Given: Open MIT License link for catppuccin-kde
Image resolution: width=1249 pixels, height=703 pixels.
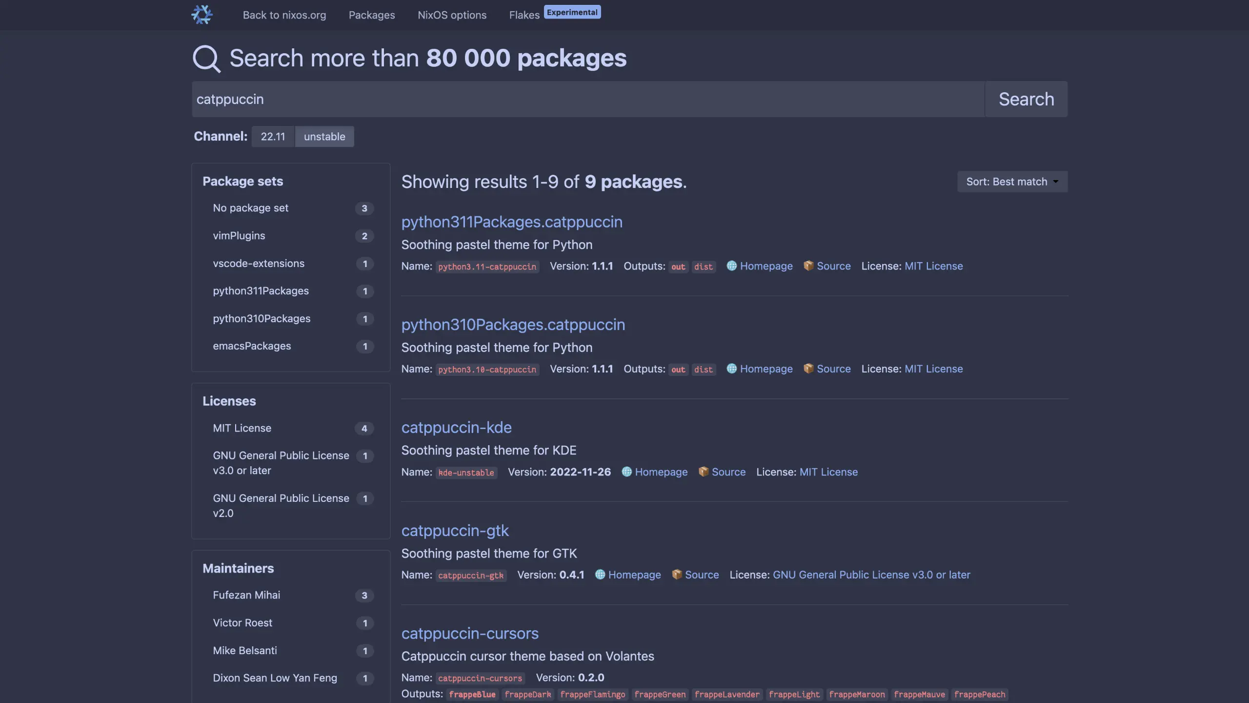Looking at the screenshot, I should [828, 472].
